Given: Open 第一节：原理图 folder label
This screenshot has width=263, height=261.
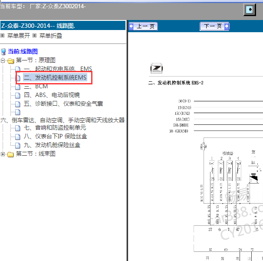Looking at the screenshot, I should tap(36, 60).
